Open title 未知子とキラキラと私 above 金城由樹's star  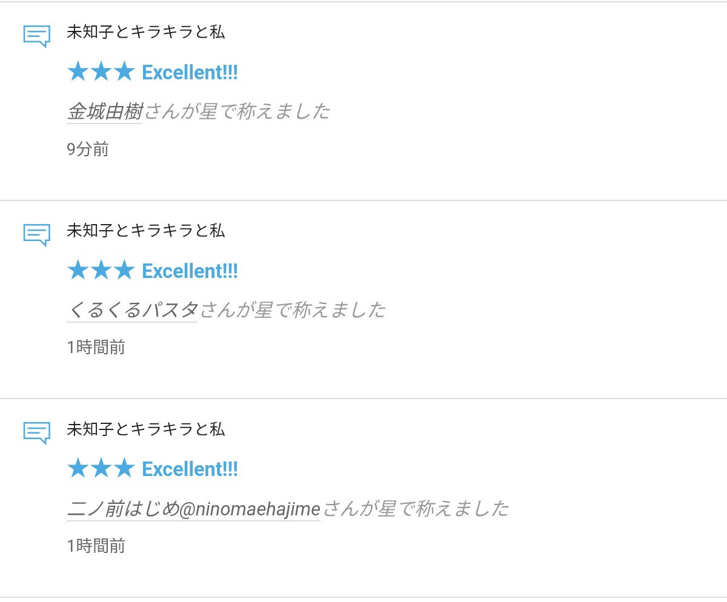(145, 33)
